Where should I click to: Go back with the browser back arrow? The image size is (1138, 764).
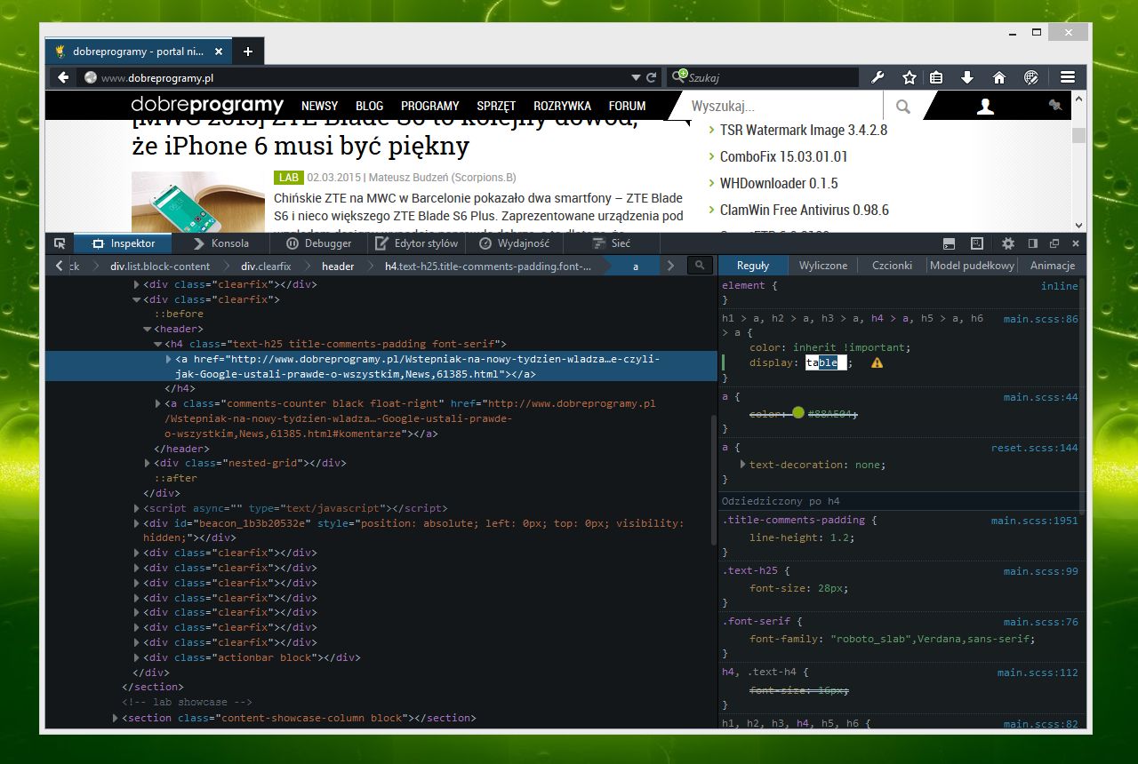(63, 77)
